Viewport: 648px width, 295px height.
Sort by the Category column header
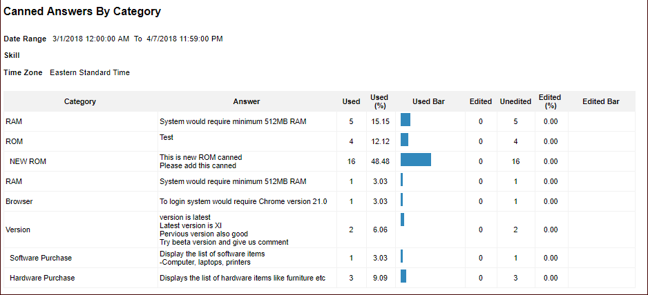click(x=80, y=101)
